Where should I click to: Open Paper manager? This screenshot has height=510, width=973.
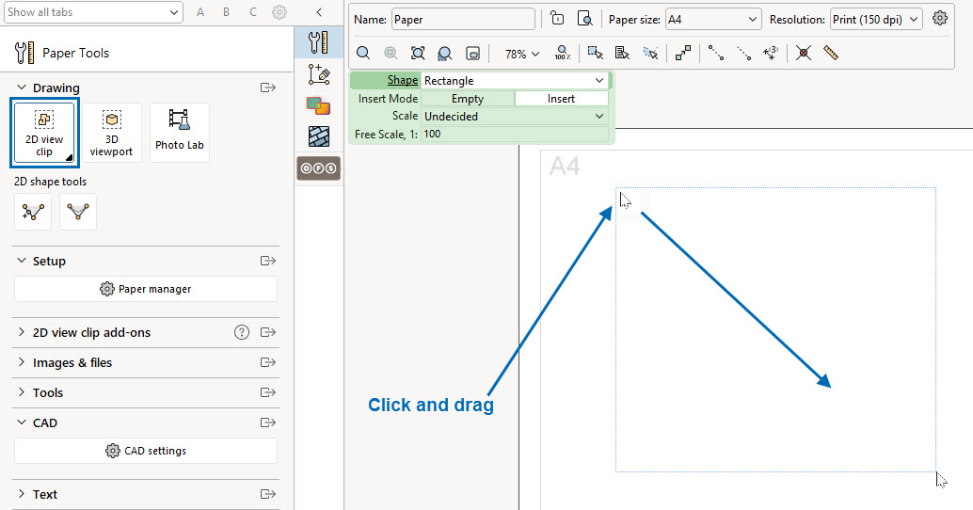click(x=146, y=289)
